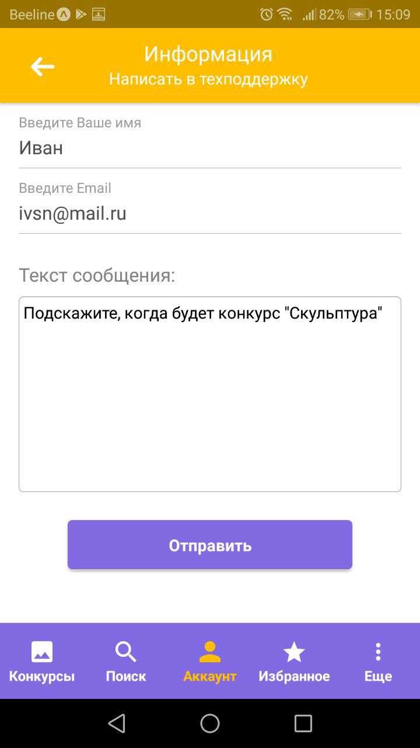Open the Конкурсы image icon
Viewport: 420px width, 748px height.
coord(42,652)
